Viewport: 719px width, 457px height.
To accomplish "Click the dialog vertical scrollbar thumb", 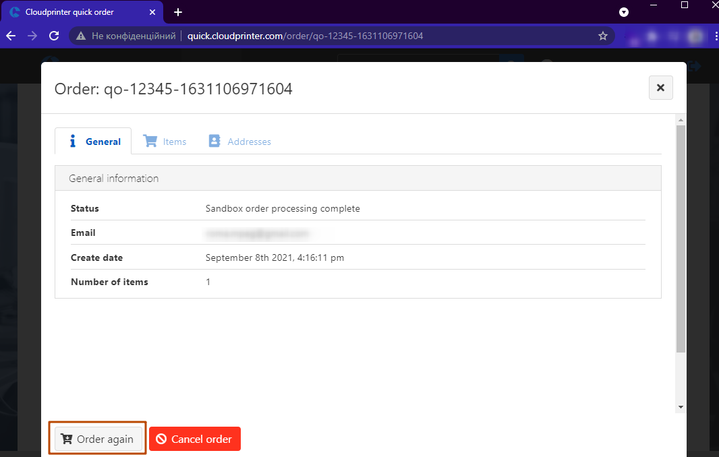I will pos(681,239).
